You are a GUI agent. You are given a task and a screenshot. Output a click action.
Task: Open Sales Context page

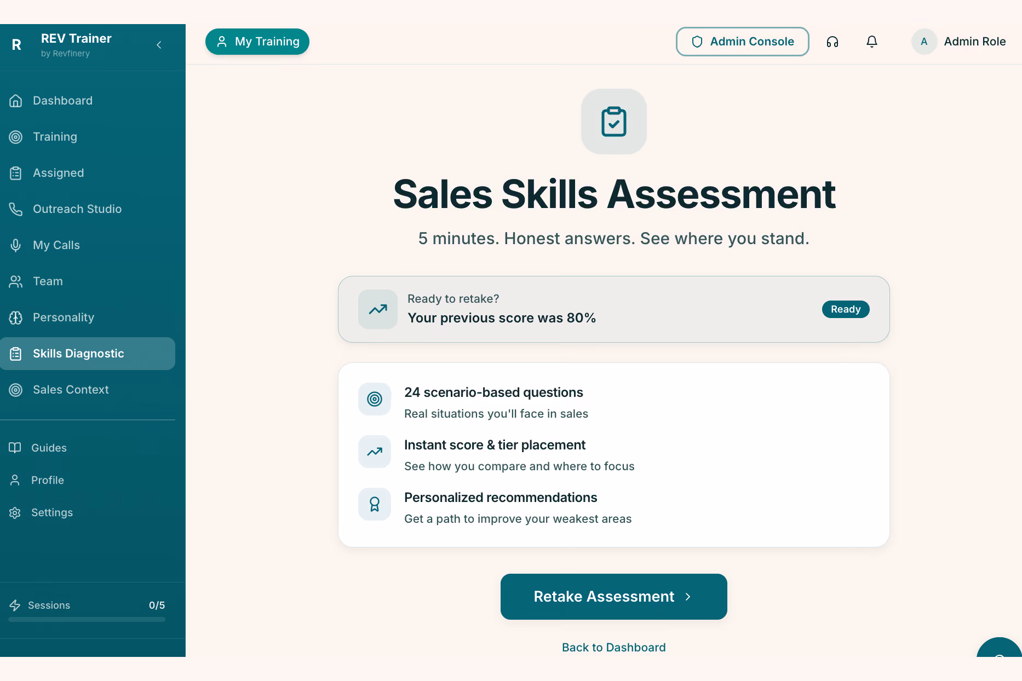pos(88,390)
